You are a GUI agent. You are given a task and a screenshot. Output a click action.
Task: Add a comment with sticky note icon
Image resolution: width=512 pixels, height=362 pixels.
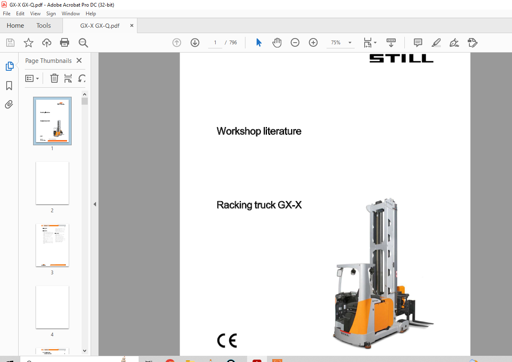(418, 43)
